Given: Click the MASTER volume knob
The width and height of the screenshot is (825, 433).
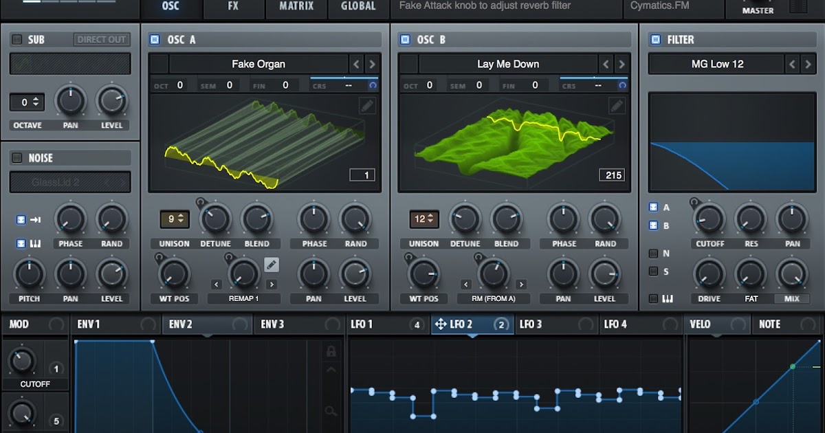Looking at the screenshot, I should pyautogui.click(x=759, y=3).
